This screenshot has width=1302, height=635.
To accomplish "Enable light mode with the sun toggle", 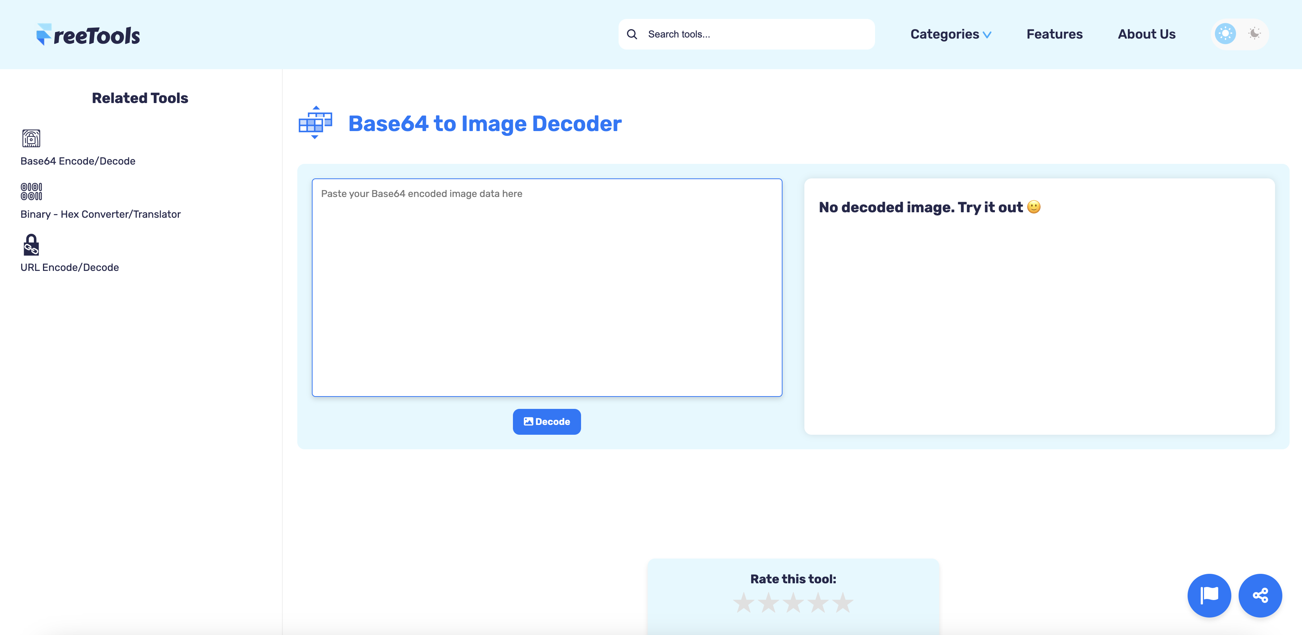I will 1225,34.
